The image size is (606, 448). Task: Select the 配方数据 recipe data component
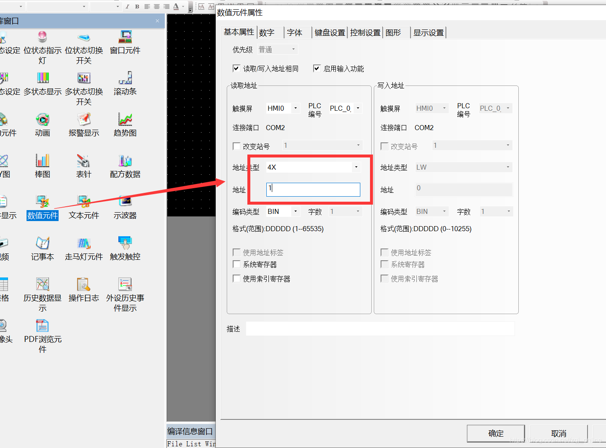point(125,160)
